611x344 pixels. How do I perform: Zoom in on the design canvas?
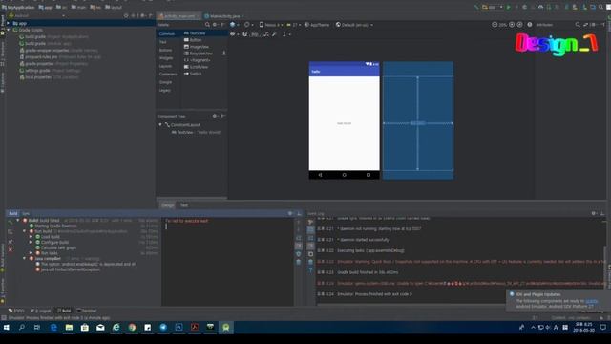(512, 25)
